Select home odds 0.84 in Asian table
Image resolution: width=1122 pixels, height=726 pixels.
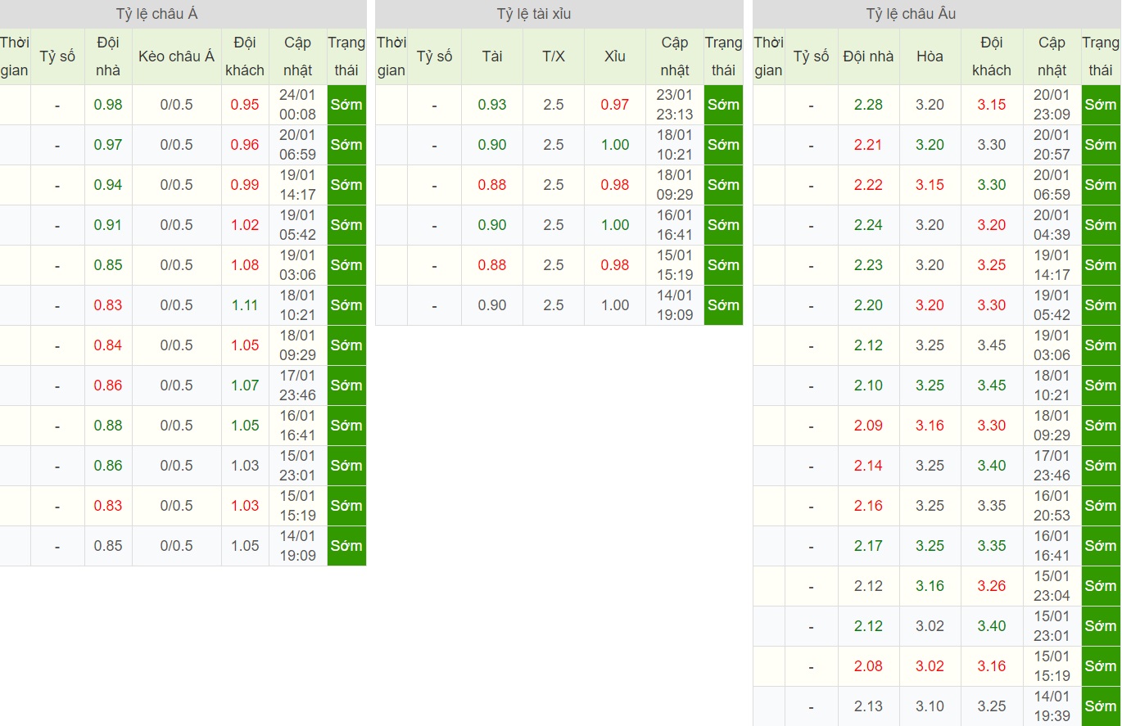pyautogui.click(x=108, y=345)
